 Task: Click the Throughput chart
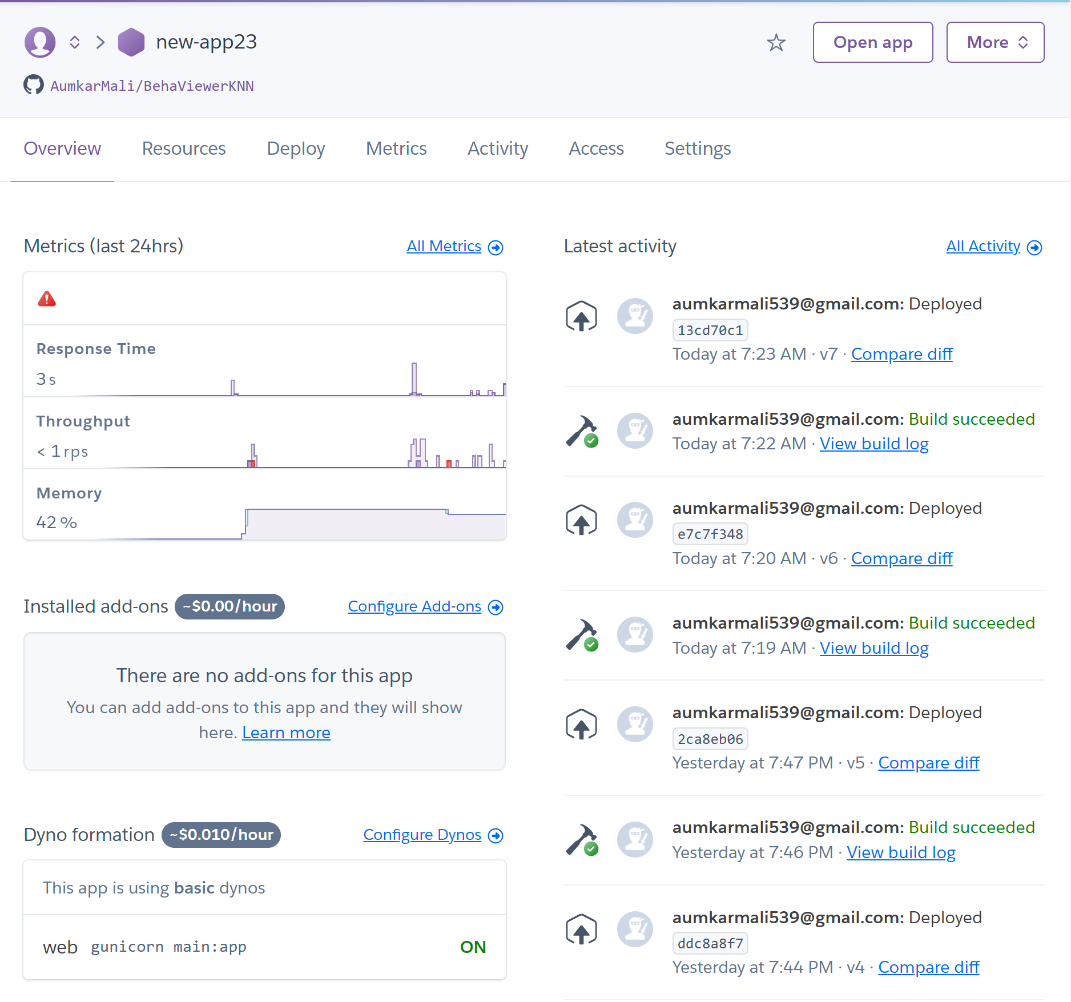point(264,433)
